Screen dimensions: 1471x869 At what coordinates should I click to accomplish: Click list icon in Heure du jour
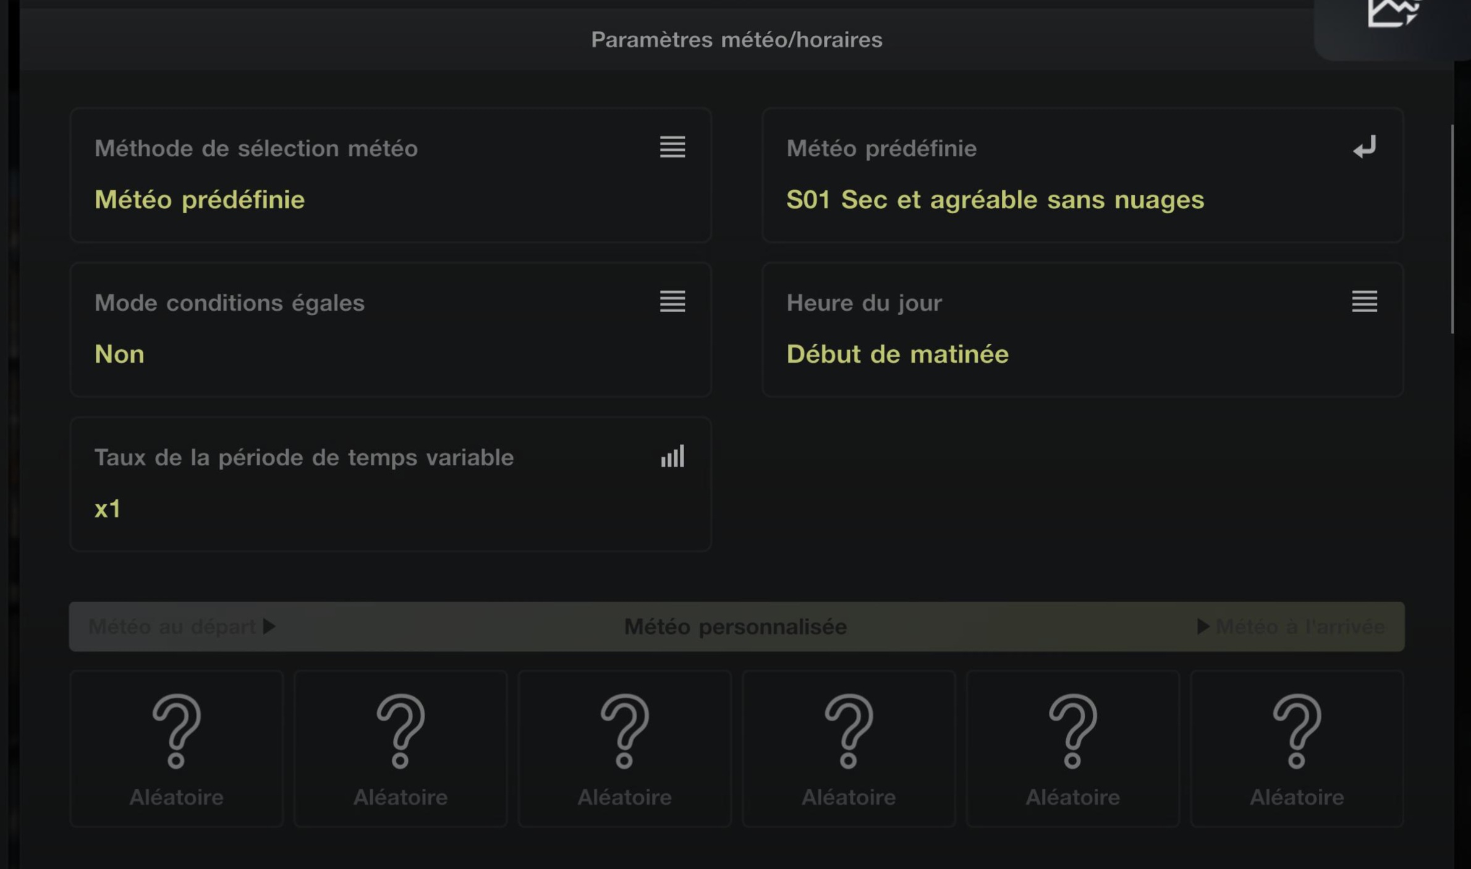tap(1364, 302)
